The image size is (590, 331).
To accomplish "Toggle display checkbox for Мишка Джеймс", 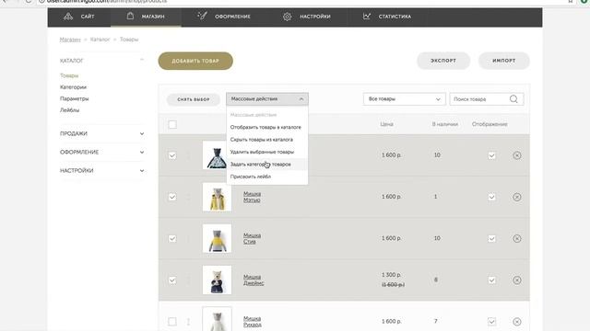I will click(x=491, y=280).
